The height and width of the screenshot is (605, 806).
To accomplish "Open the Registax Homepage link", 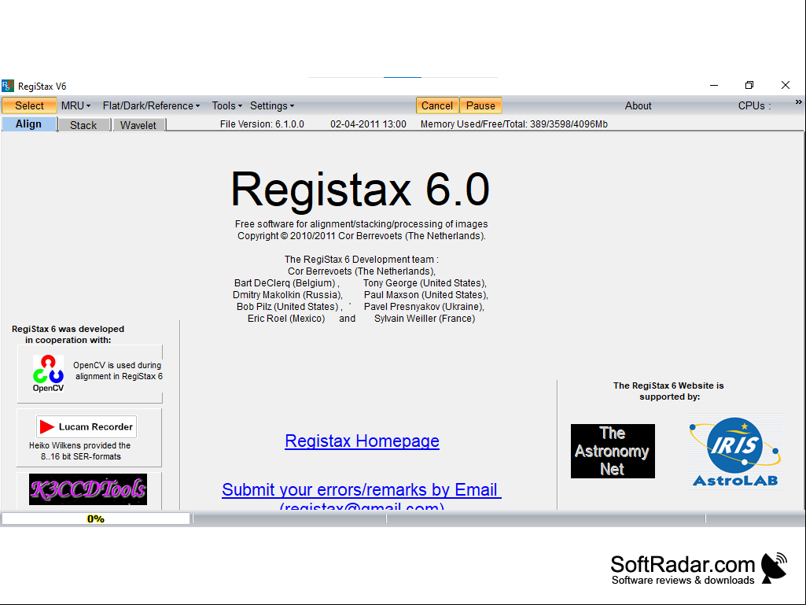I will coord(362,441).
